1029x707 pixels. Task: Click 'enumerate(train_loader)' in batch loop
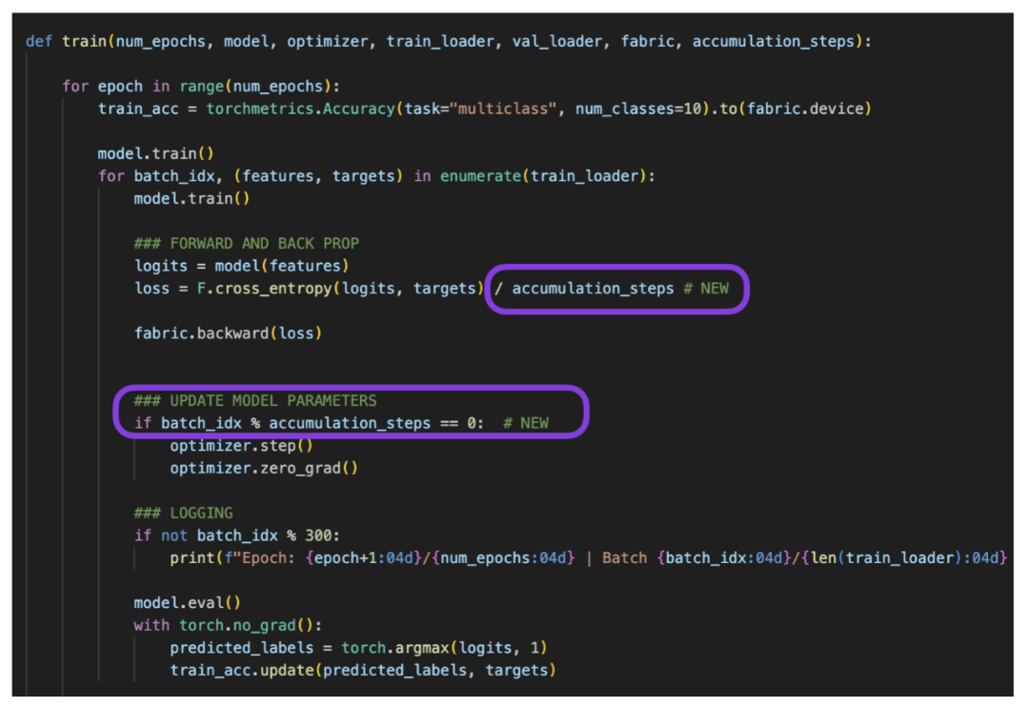coord(543,176)
